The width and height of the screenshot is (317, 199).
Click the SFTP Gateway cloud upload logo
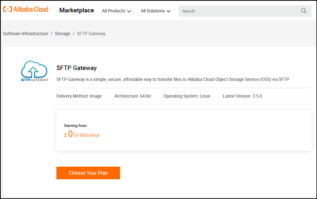(x=34, y=71)
